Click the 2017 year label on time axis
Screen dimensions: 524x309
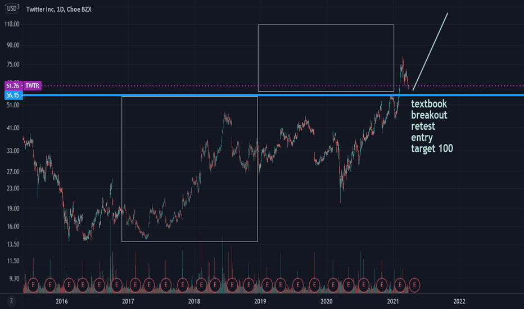click(x=128, y=301)
